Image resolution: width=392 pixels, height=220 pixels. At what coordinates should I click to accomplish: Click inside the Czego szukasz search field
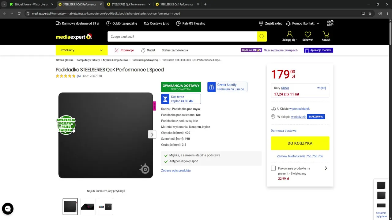point(182,36)
